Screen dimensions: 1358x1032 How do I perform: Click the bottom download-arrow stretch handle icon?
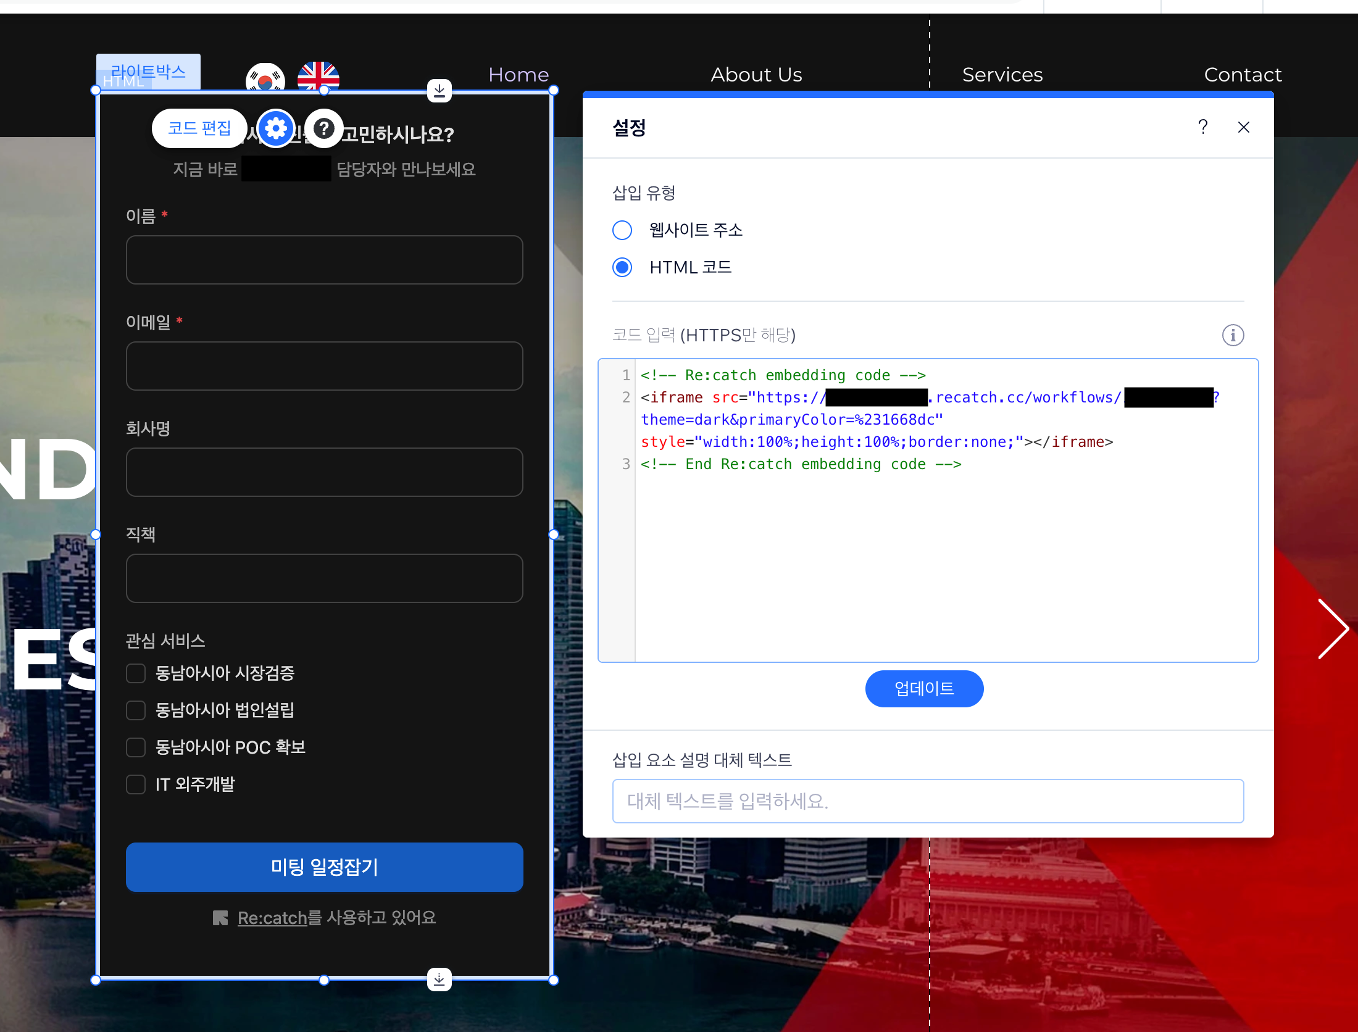tap(439, 979)
